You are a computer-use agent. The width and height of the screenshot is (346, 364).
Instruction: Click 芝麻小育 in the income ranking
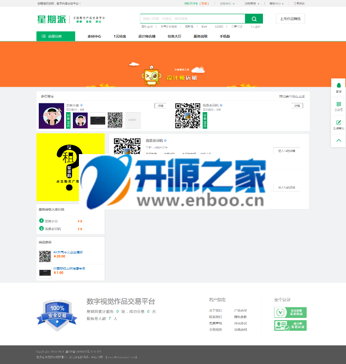pos(51,221)
